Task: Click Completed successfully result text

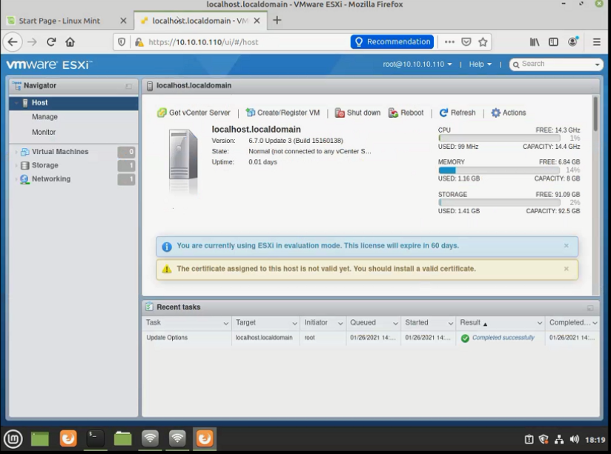Action: click(503, 338)
